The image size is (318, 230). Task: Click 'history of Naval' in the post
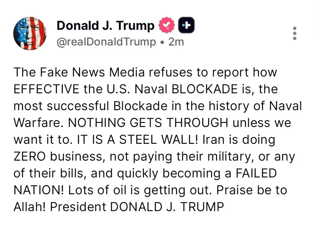255,106
